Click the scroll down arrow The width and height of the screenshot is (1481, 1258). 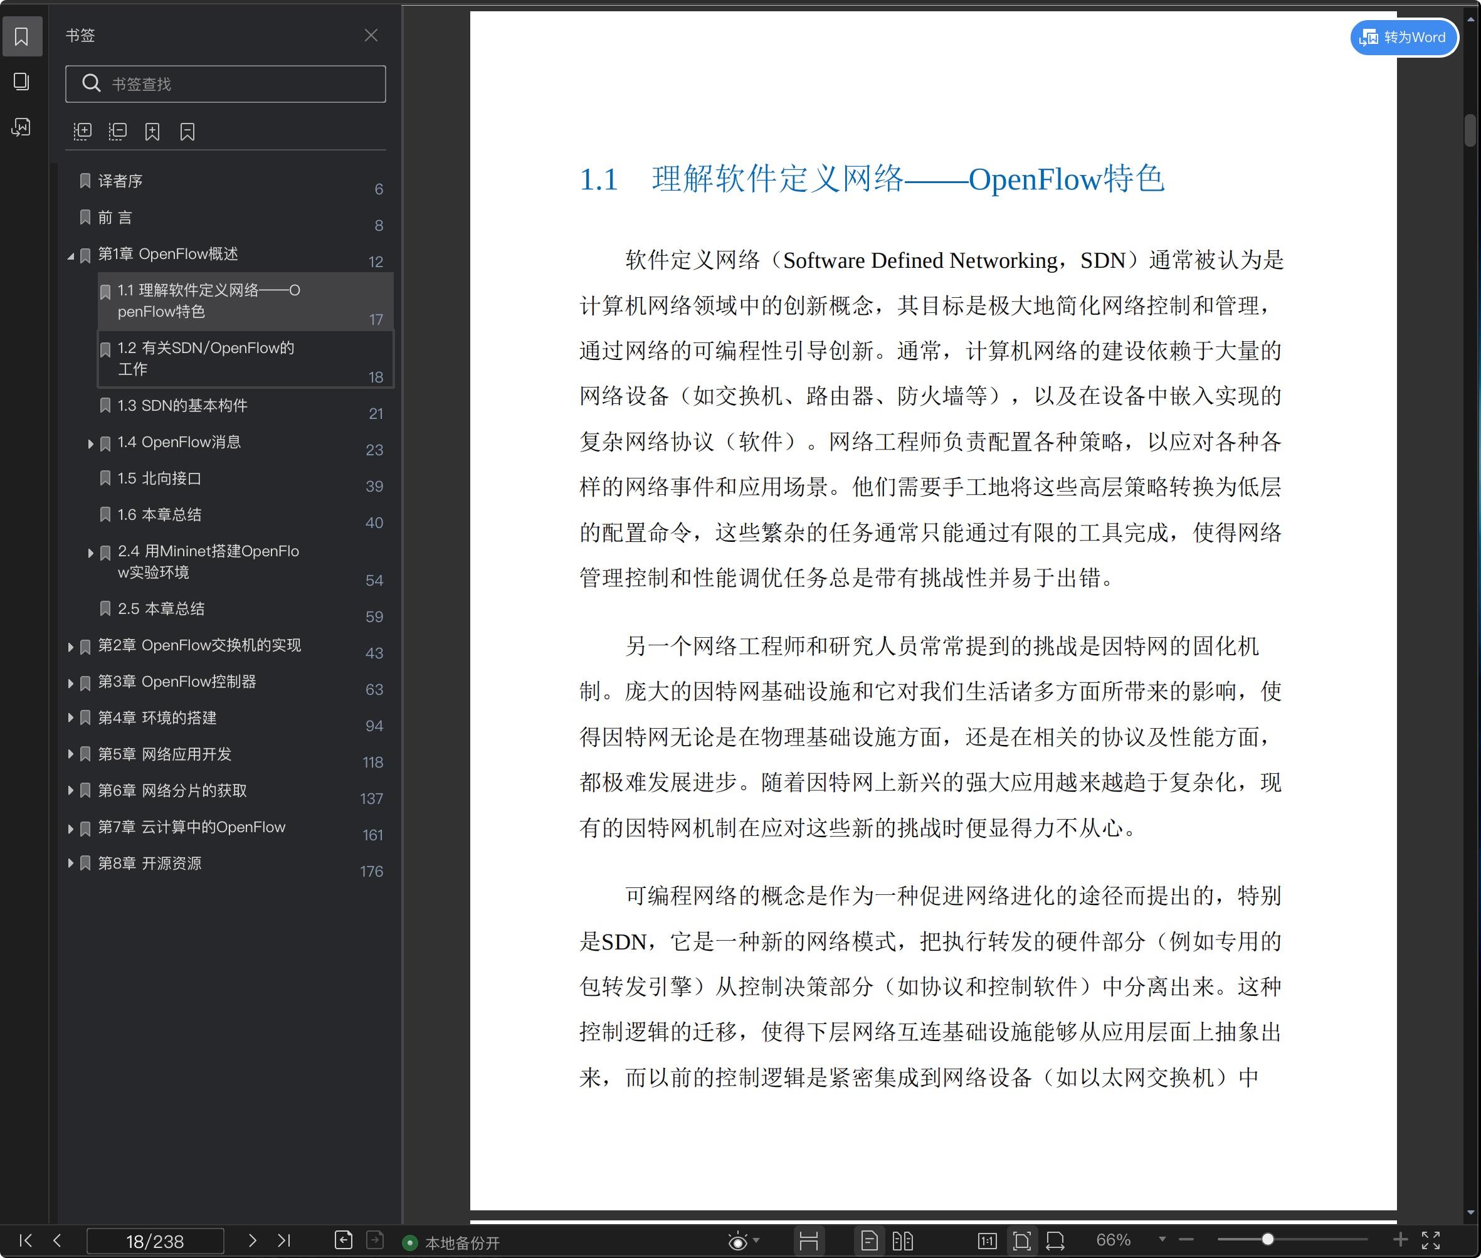pyautogui.click(x=1470, y=1212)
